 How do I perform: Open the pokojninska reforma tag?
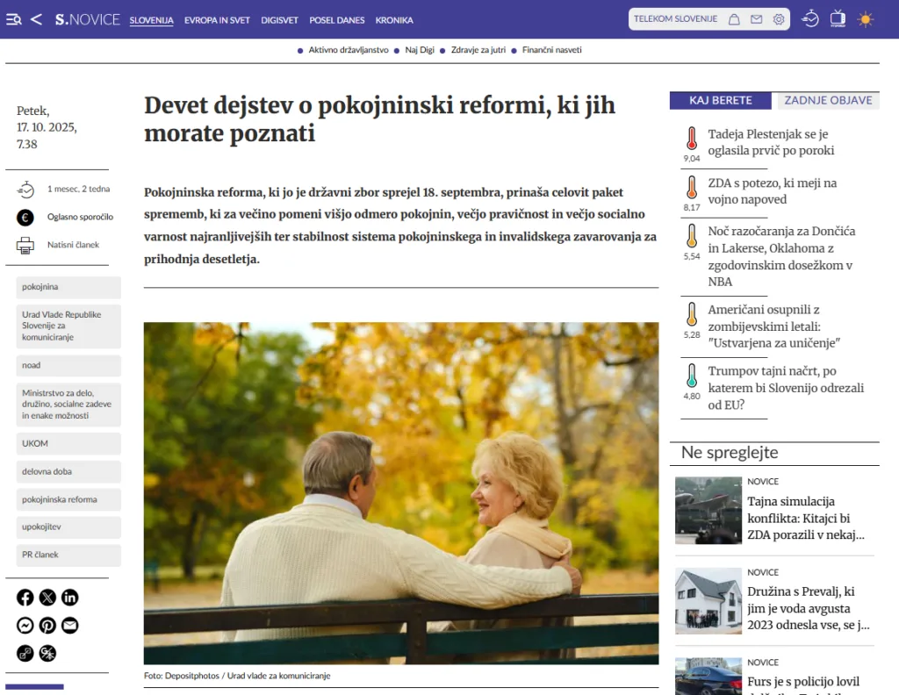60,499
